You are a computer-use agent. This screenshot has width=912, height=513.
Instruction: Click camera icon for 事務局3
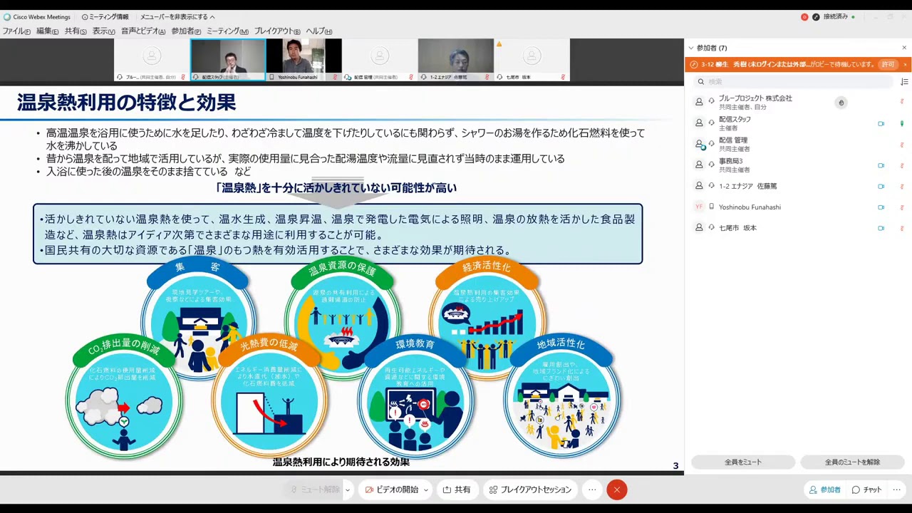pos(881,165)
